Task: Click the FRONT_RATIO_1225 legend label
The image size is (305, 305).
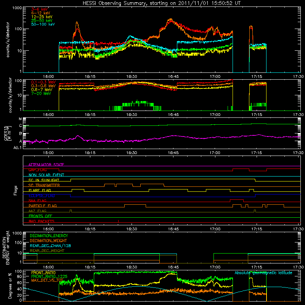Action: 50,277
